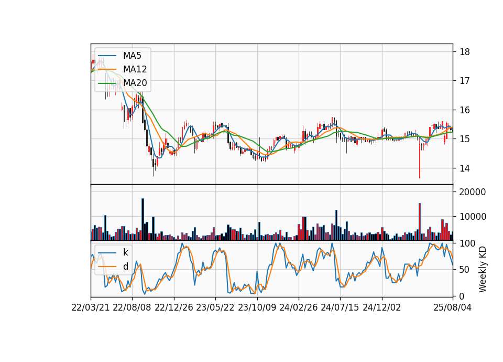Click the 22/12/26 date label
Viewport: 503px width, 362px height.
click(x=174, y=307)
